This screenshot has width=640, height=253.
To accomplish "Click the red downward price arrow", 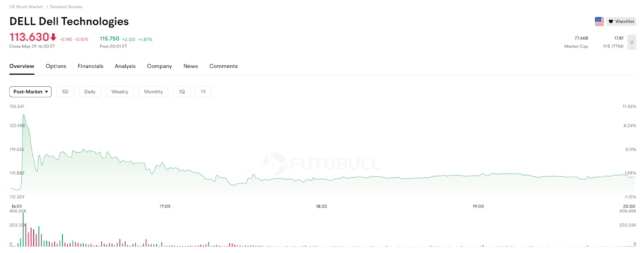I will 52,36.
